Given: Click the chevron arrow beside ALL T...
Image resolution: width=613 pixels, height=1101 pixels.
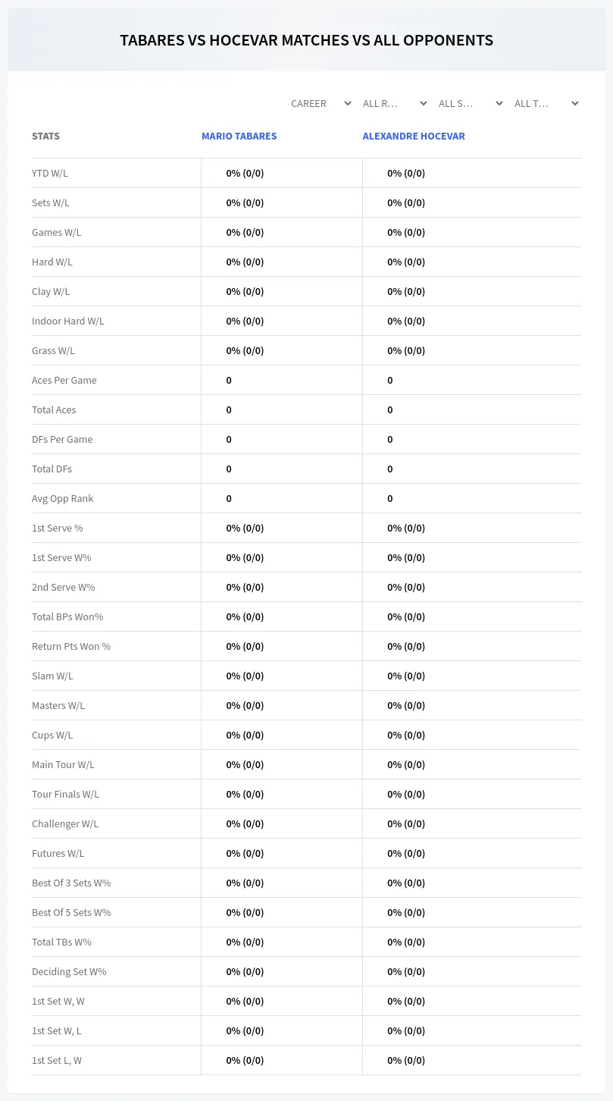Looking at the screenshot, I should point(575,103).
